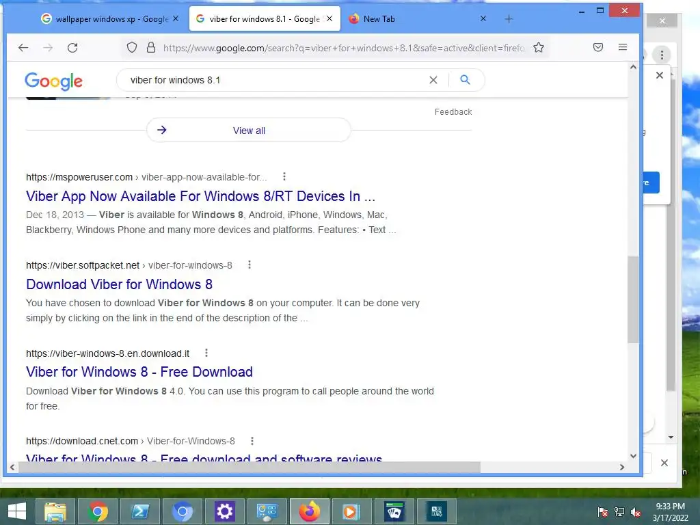
Task: Reload the current page
Action: 72,47
